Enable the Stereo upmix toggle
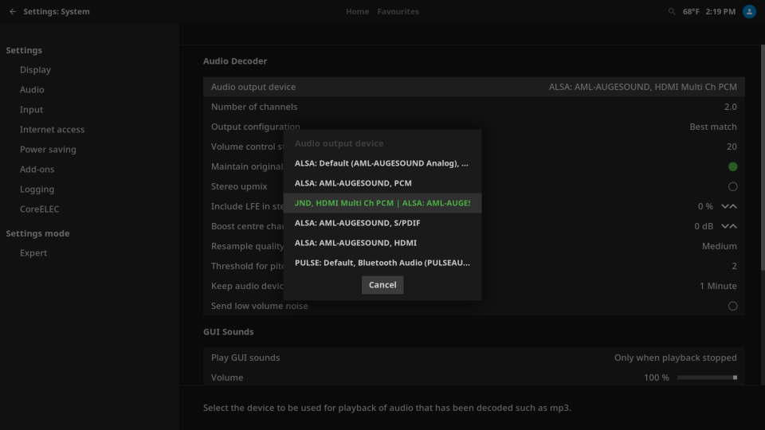 click(x=732, y=186)
